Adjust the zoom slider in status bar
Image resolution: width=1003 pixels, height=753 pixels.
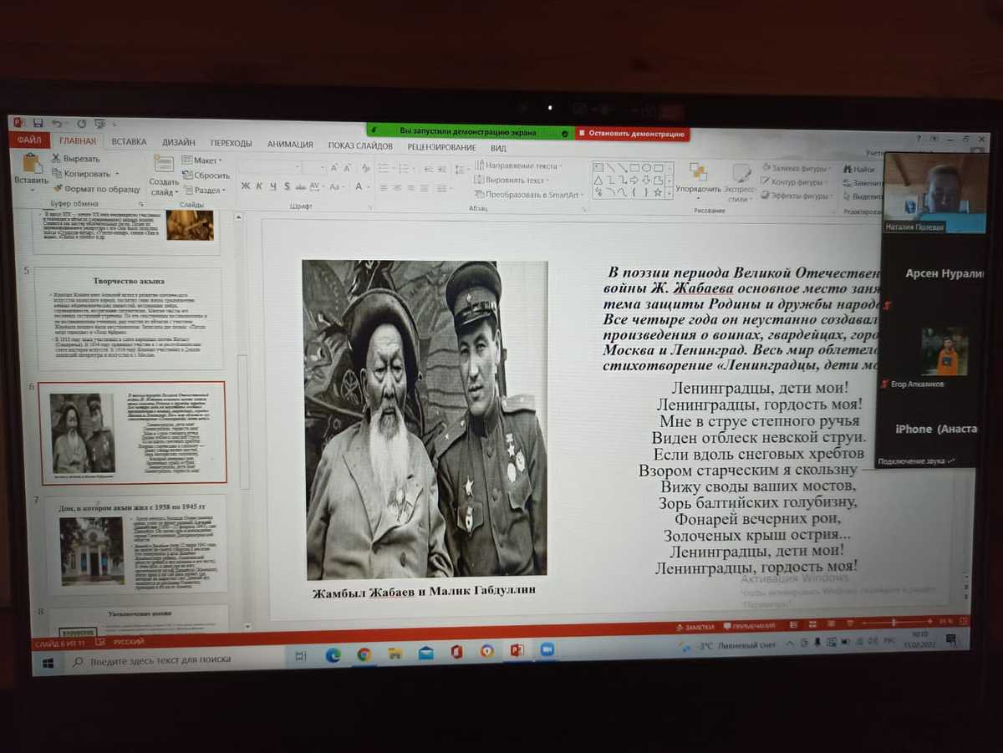tap(893, 623)
